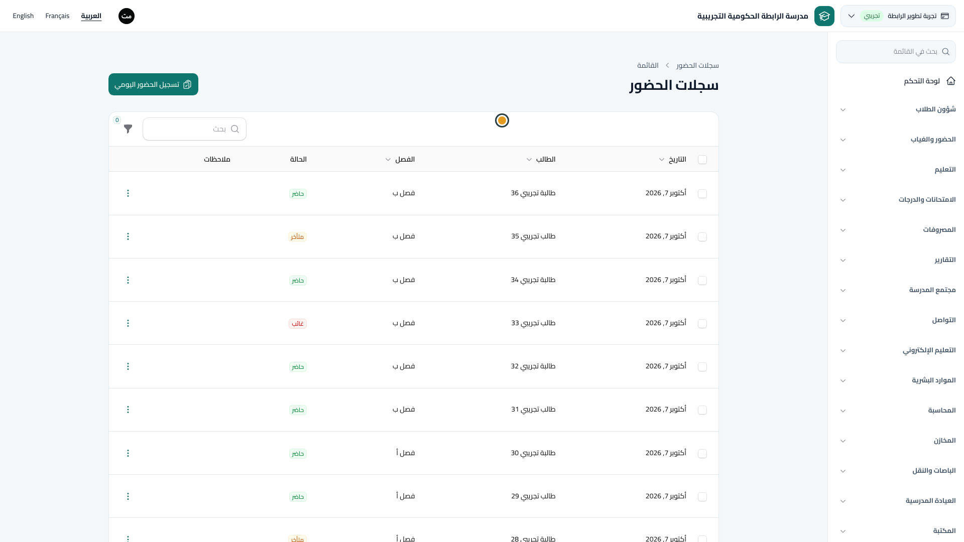Open the تجربة تطوير الرابطة tenant dropdown
The height and width of the screenshot is (542, 964).
point(898,16)
